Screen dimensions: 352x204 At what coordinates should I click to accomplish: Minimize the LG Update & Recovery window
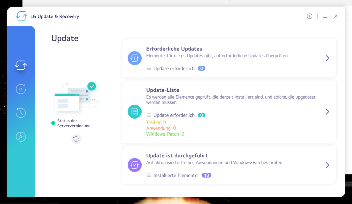tap(325, 17)
